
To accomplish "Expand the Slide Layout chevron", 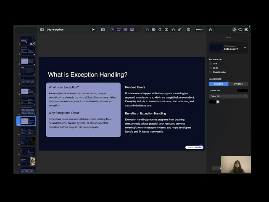I will 245,48.
